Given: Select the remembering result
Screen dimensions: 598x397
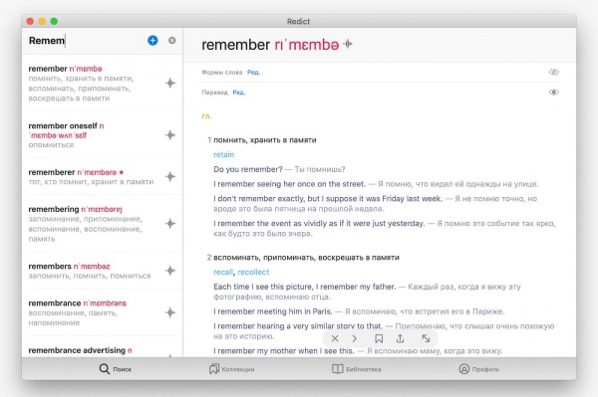Looking at the screenshot, I should 102,224.
